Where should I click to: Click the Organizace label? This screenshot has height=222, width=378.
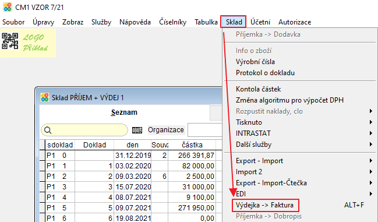coord(166,130)
